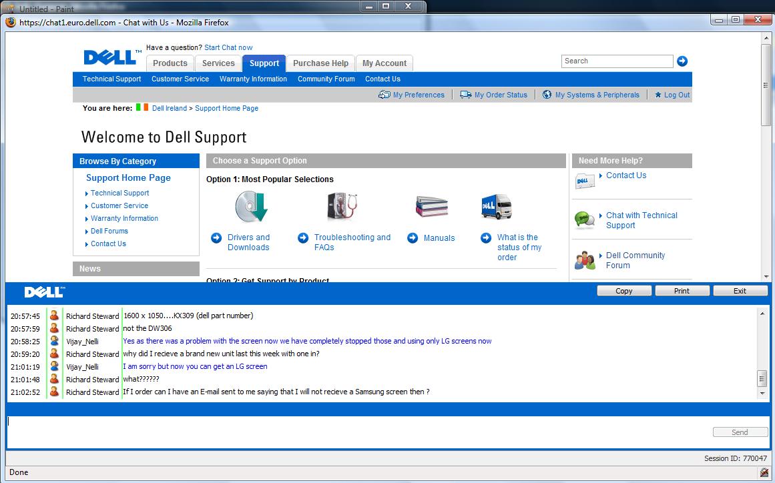Click the My Preferences icon
The image size is (775, 483).
(x=384, y=94)
